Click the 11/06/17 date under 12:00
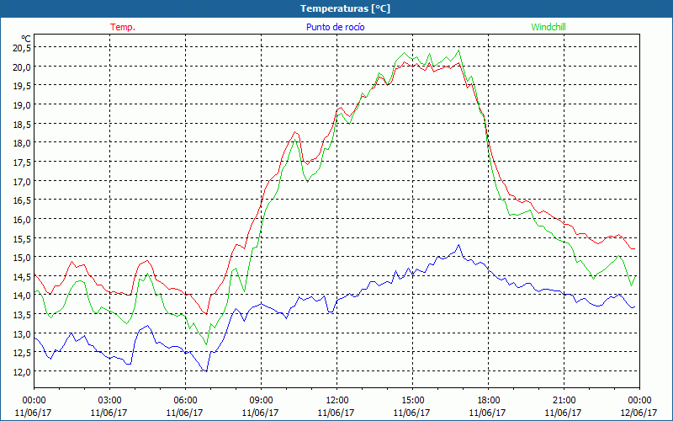 pos(336,413)
